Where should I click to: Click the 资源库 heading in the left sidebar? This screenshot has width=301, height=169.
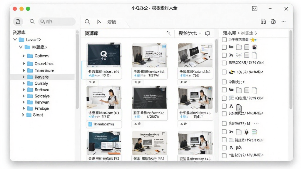tap(19, 33)
